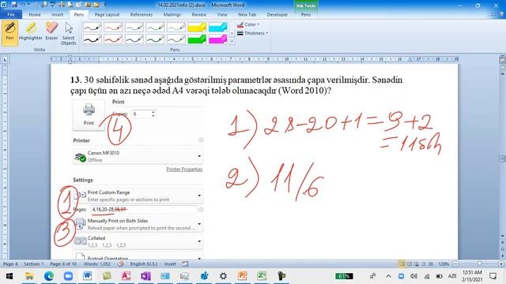
Task: Open the pen Thickness dropdown
Action: pos(253,33)
